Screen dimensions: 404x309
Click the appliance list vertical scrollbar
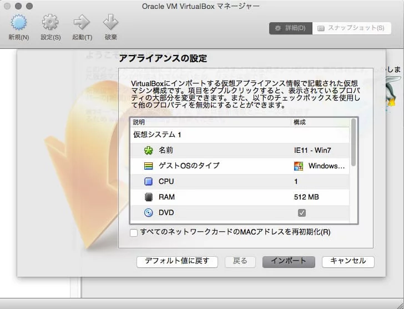(353, 142)
